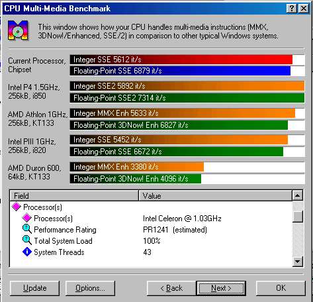Sort by the Field column header

74,195
